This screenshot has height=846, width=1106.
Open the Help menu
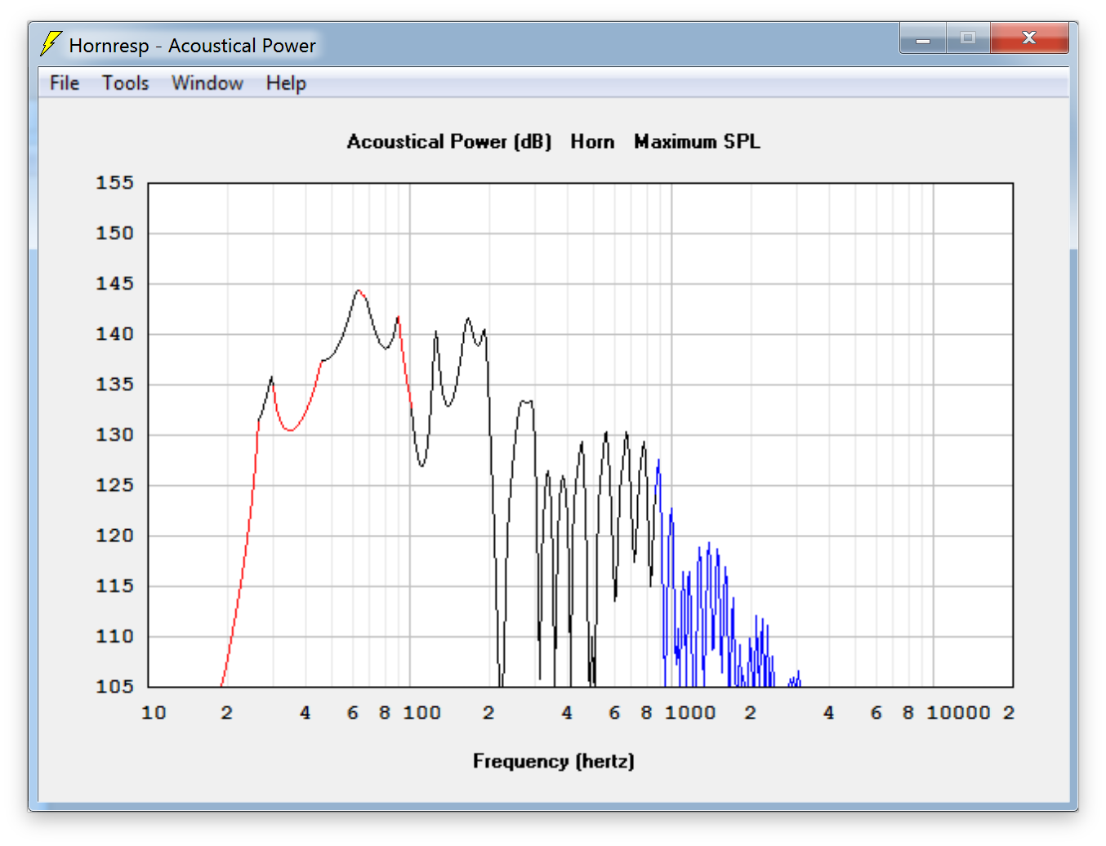click(286, 83)
